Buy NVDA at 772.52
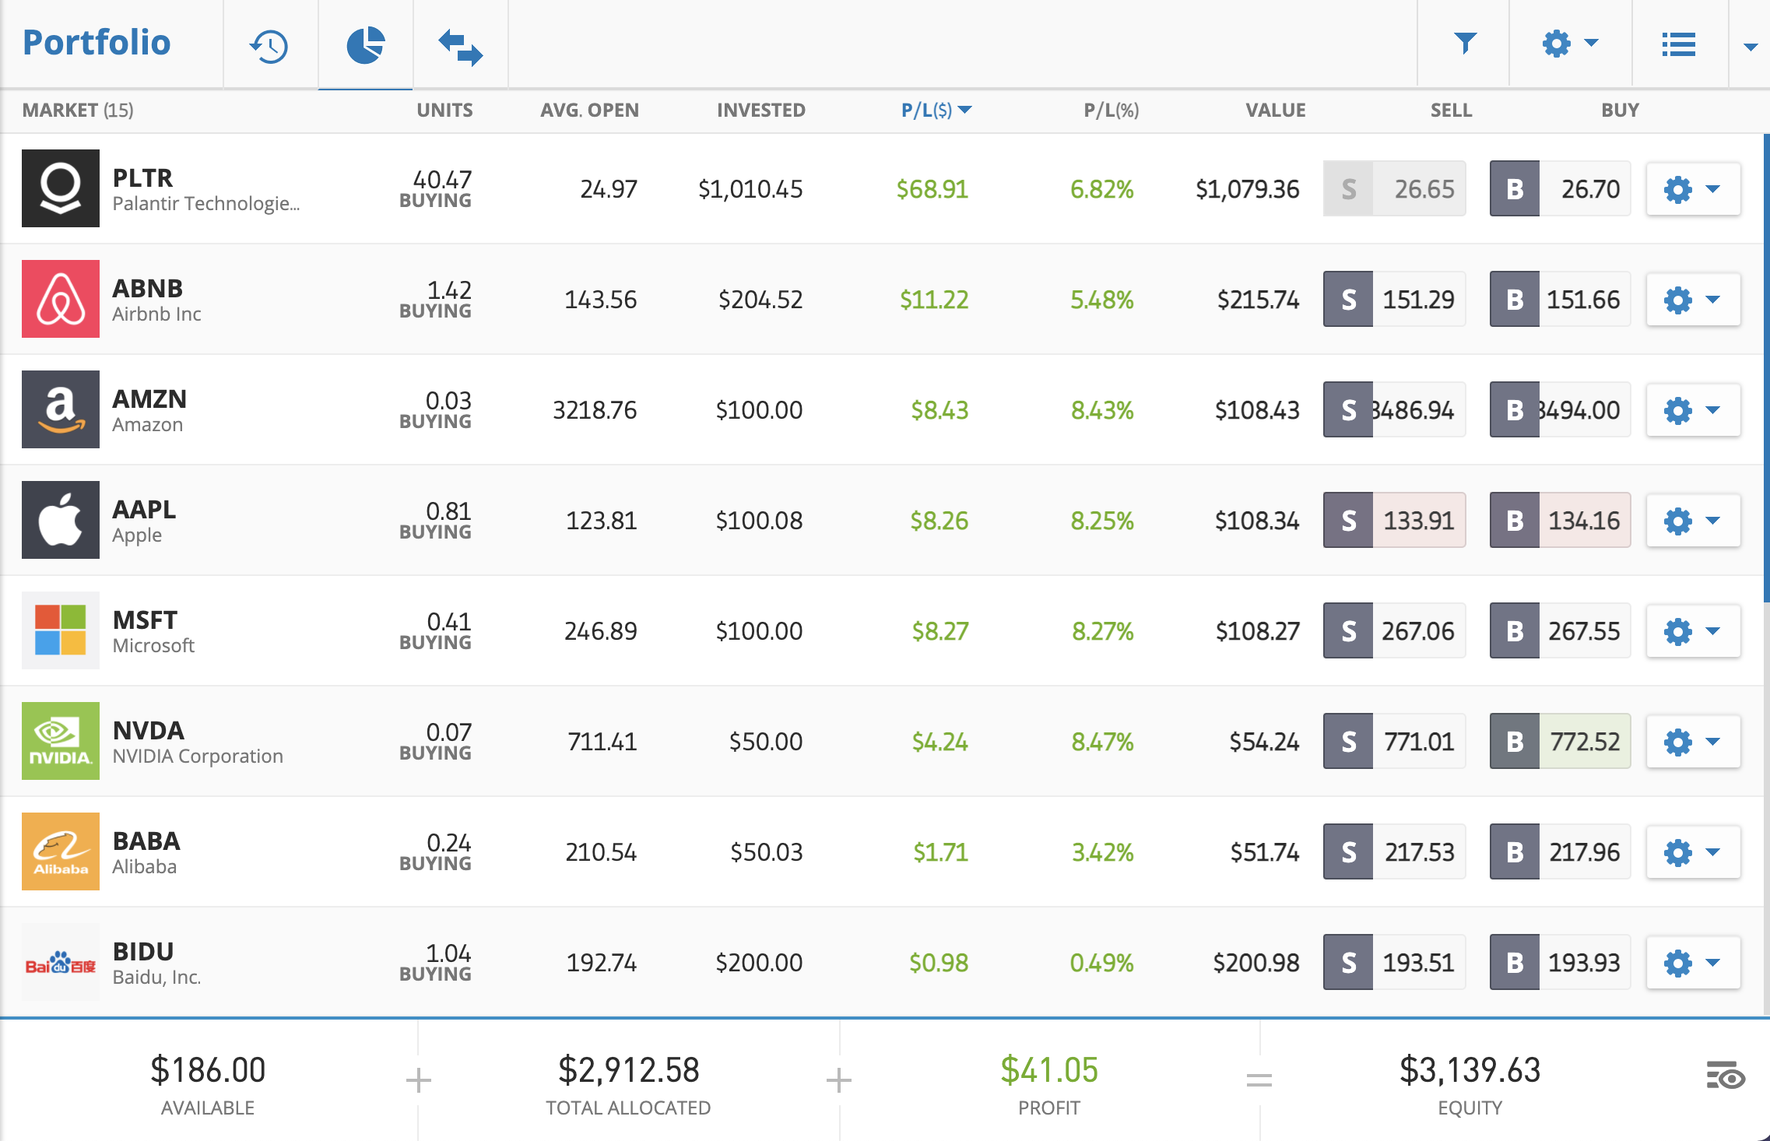This screenshot has width=1770, height=1141. point(1560,741)
